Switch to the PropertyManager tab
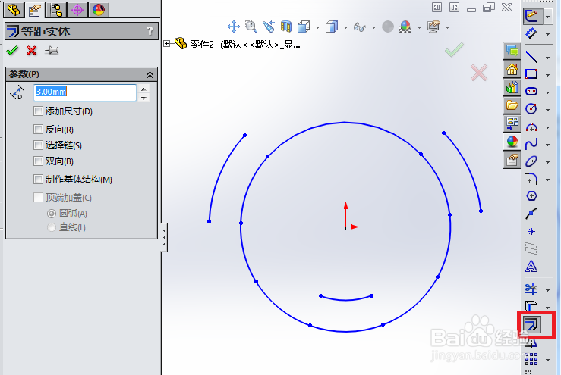Image resolution: width=561 pixels, height=375 pixels. pos(35,10)
